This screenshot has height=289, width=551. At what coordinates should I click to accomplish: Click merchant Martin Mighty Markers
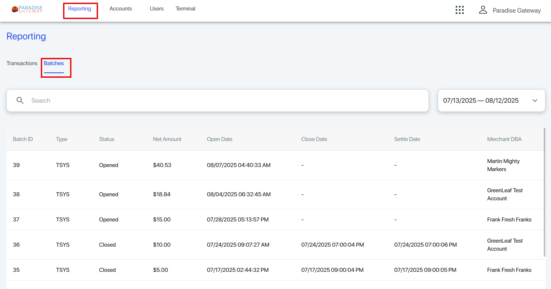coord(503,165)
